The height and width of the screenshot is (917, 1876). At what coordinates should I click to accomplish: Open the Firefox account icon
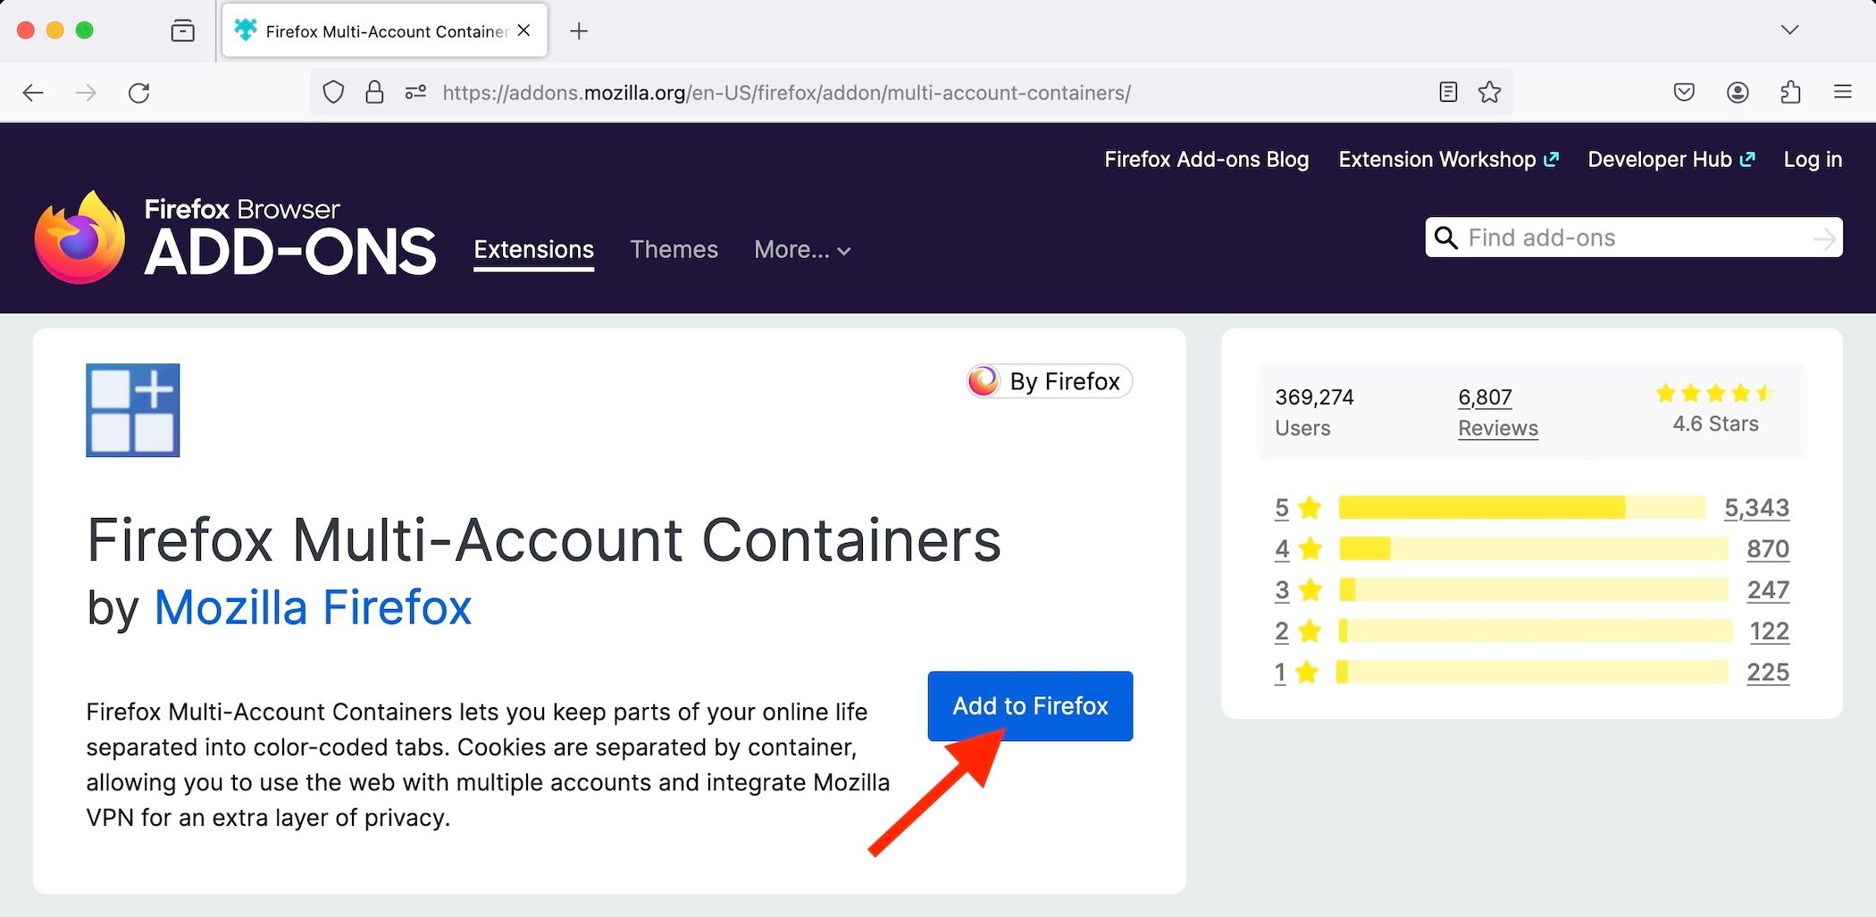pyautogui.click(x=1737, y=92)
